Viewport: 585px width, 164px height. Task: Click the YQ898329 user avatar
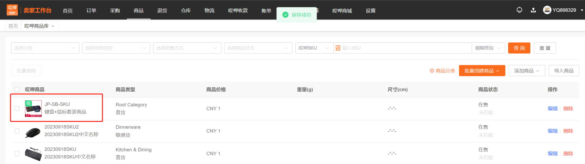(547, 10)
